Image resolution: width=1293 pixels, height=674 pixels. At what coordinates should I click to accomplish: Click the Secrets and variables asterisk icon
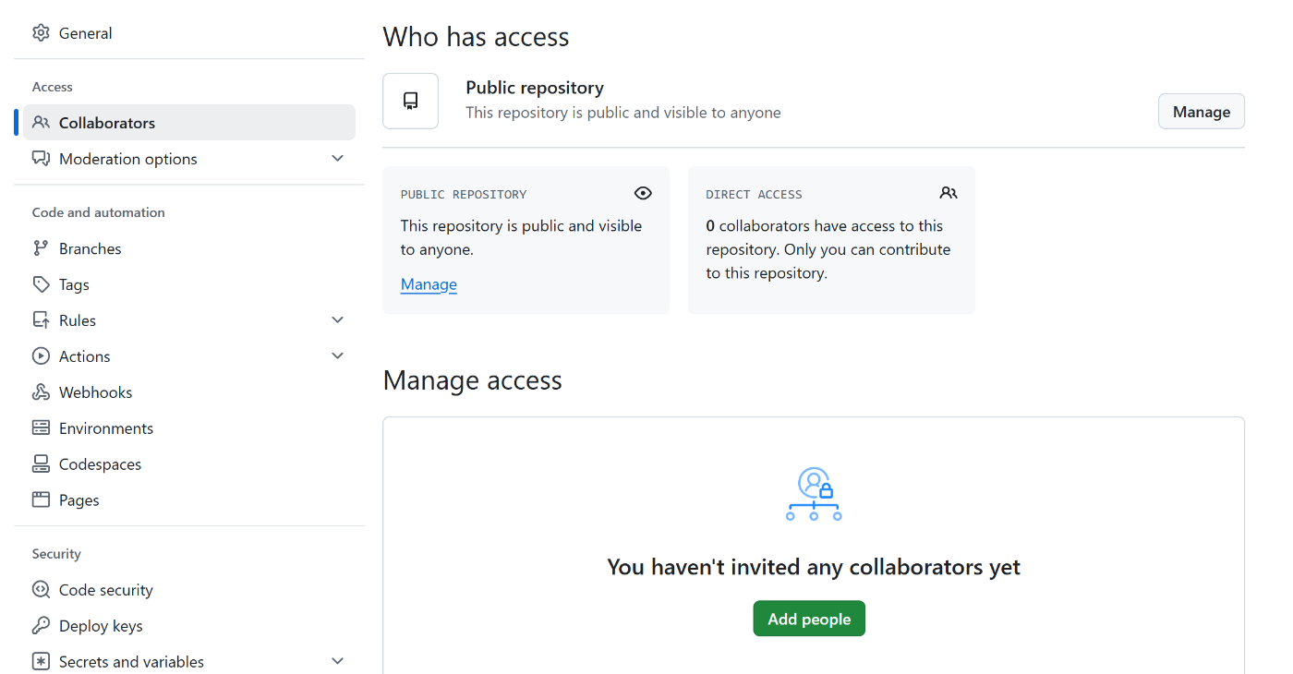(41, 662)
